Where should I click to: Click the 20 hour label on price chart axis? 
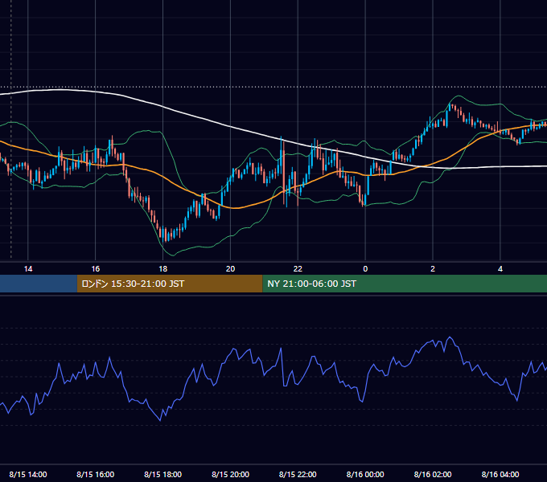(230, 269)
